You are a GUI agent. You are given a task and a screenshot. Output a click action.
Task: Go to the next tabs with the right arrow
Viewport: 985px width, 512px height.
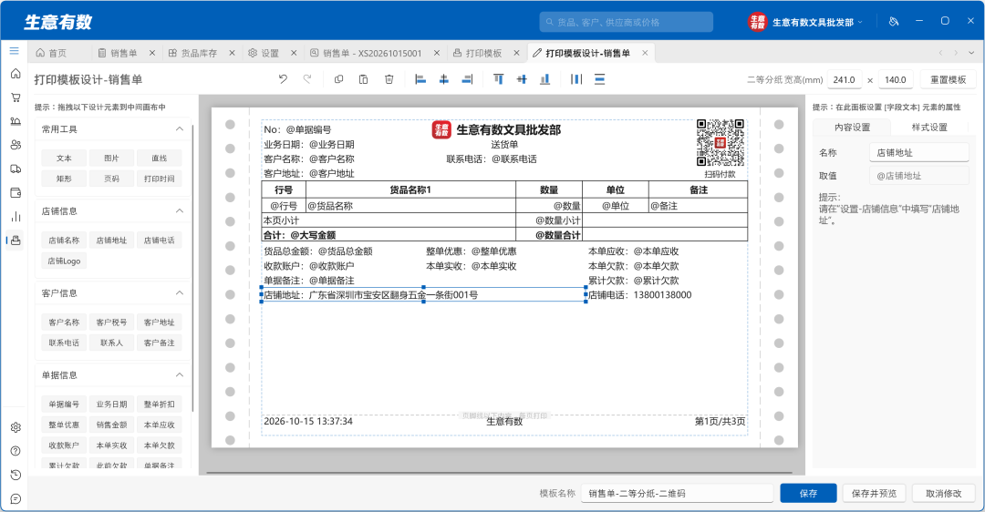click(x=956, y=53)
